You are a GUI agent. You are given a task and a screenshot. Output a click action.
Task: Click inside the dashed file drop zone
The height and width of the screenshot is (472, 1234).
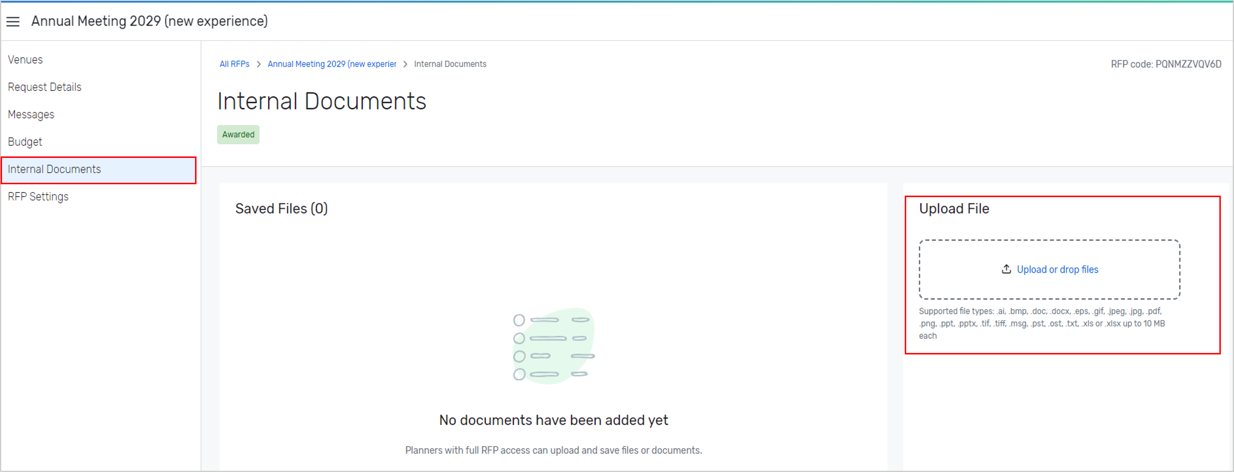[x=1049, y=269]
